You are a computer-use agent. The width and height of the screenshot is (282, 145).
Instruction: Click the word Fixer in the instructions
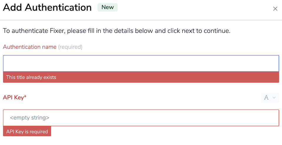57,31
